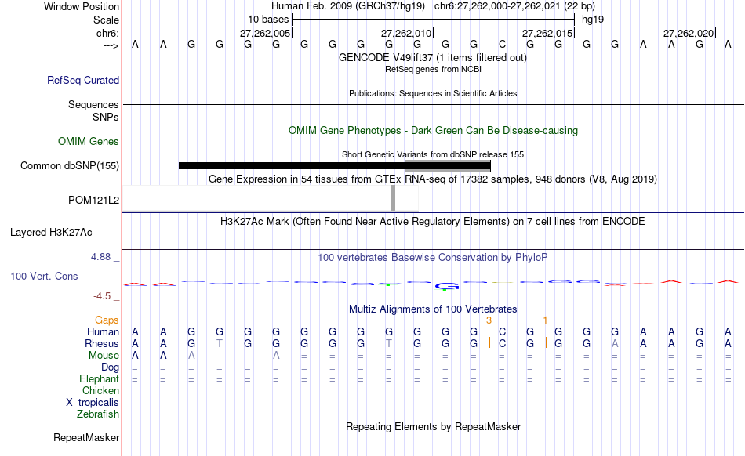Click Short Genetic Variants from dbSNP title
The image size is (745, 456).
433,154
